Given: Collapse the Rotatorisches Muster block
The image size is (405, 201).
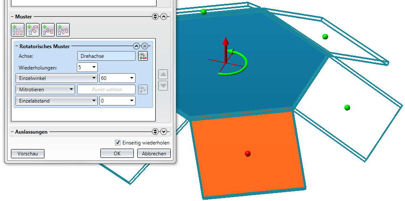Looking at the screenshot, I should (x=136, y=46).
